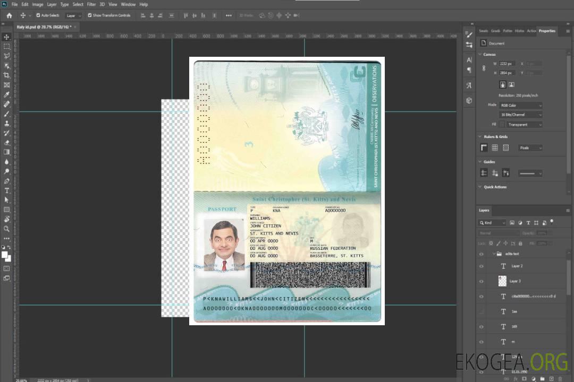Click the Home icon in options bar
574x382 pixels.
point(9,15)
